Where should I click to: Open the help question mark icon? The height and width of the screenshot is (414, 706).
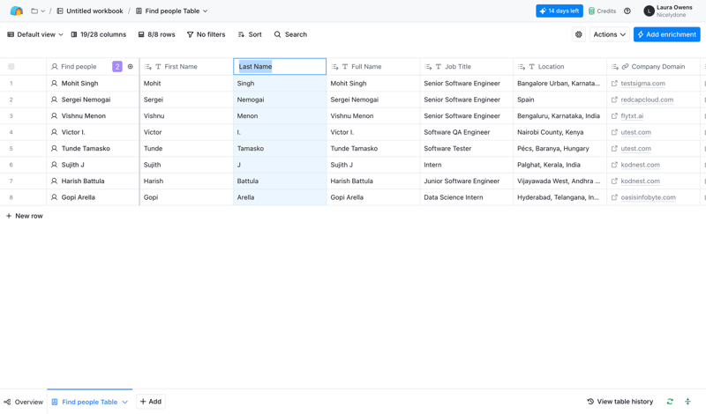[x=627, y=11]
